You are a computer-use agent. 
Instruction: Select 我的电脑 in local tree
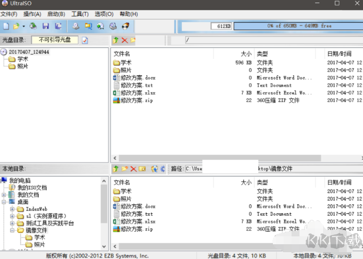click(x=20, y=181)
